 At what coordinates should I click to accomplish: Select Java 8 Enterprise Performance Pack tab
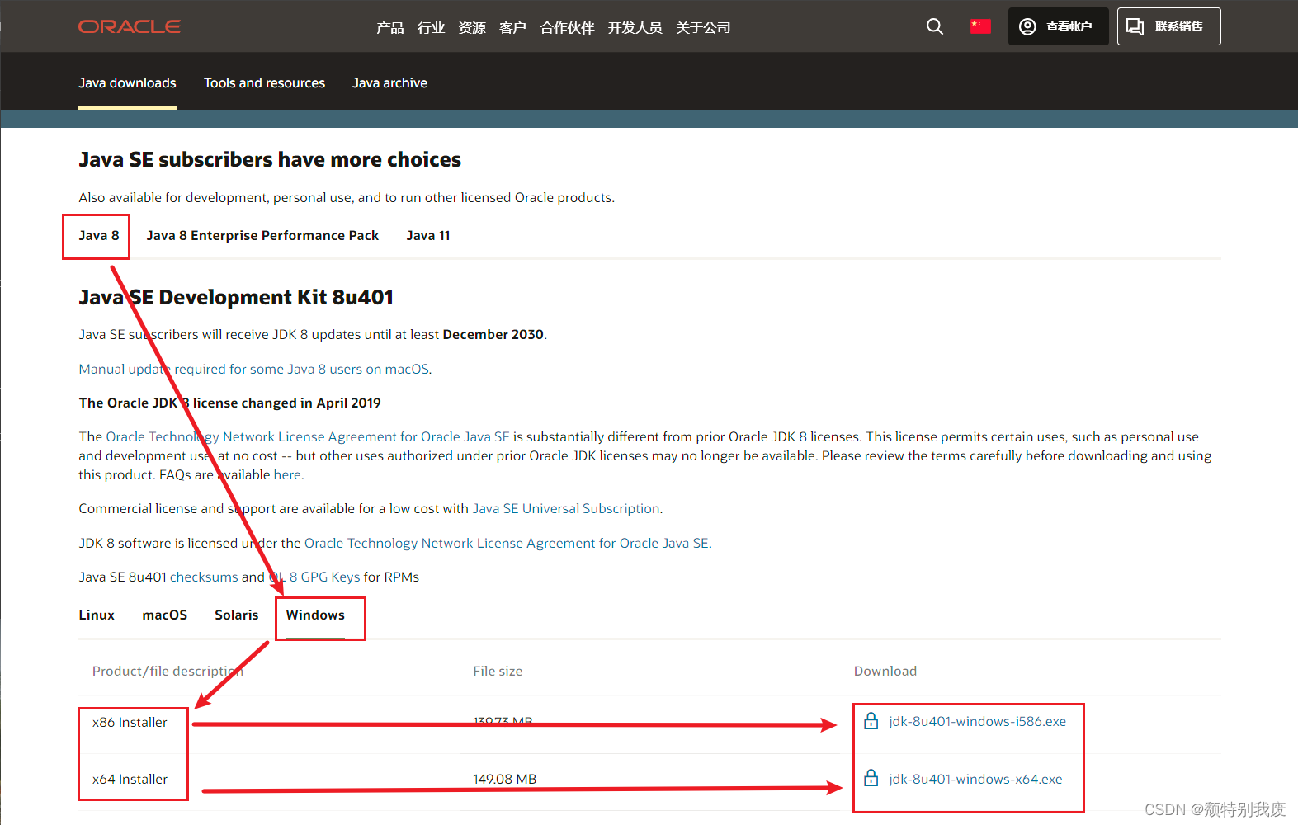tap(262, 235)
